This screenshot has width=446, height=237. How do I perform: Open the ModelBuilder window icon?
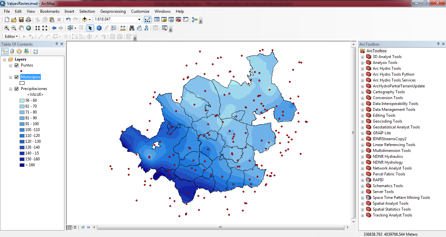tap(195, 20)
